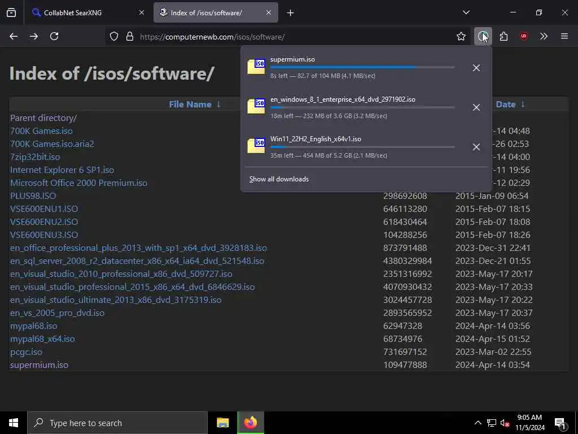Open the uBlock Origin extension icon
Viewport: 578px width, 434px height.
coord(524,36)
